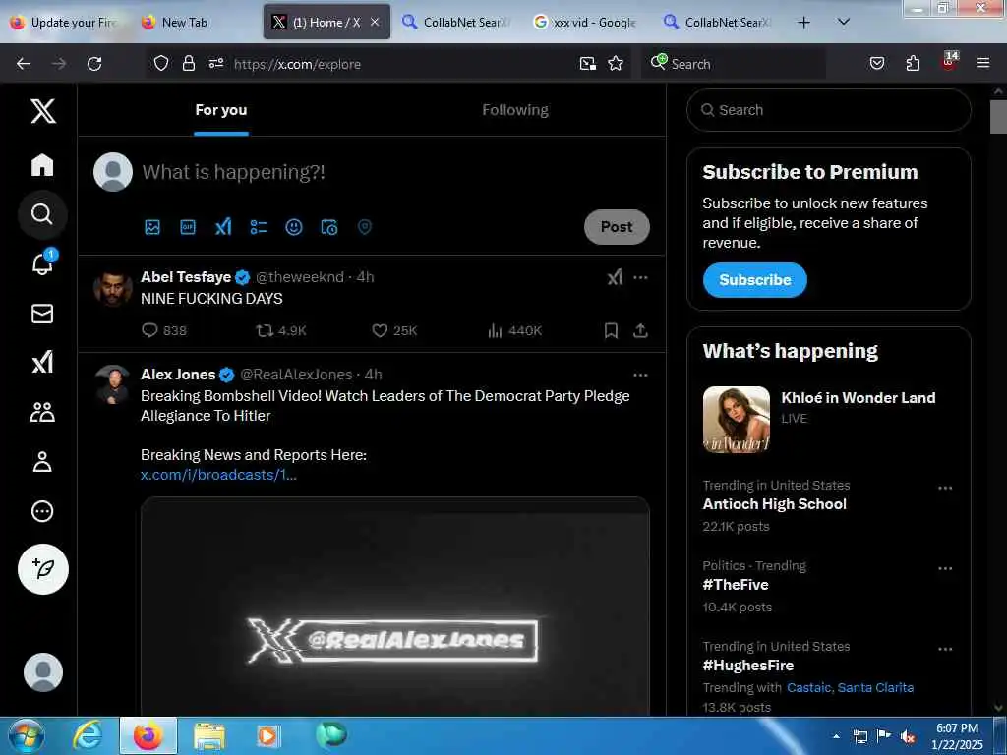Viewport: 1007px width, 755px height.
Task: Add a GIF using composer GIF icon
Action: 188,227
